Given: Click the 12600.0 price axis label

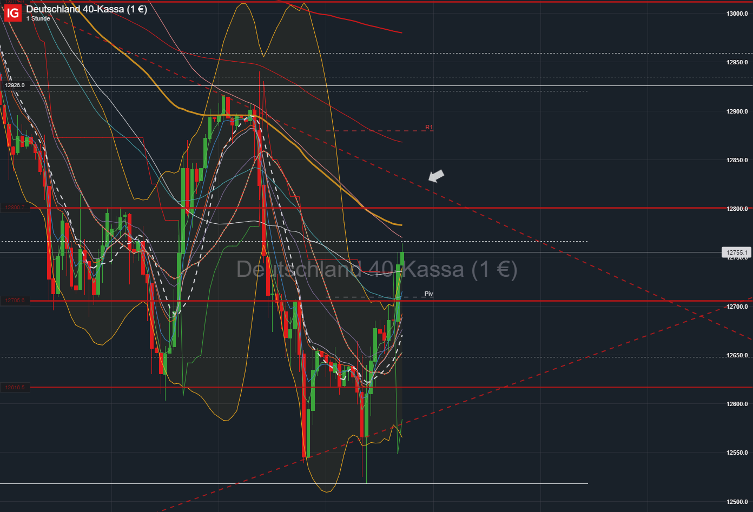Looking at the screenshot, I should pos(737,404).
